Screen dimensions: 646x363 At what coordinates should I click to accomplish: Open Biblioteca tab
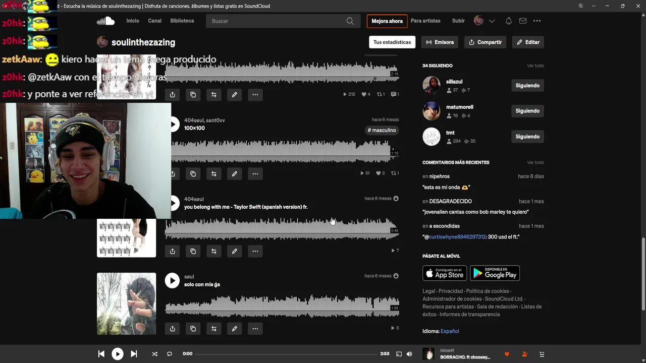(x=182, y=21)
